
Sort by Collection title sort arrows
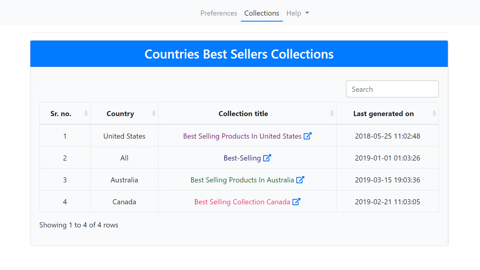(x=332, y=113)
